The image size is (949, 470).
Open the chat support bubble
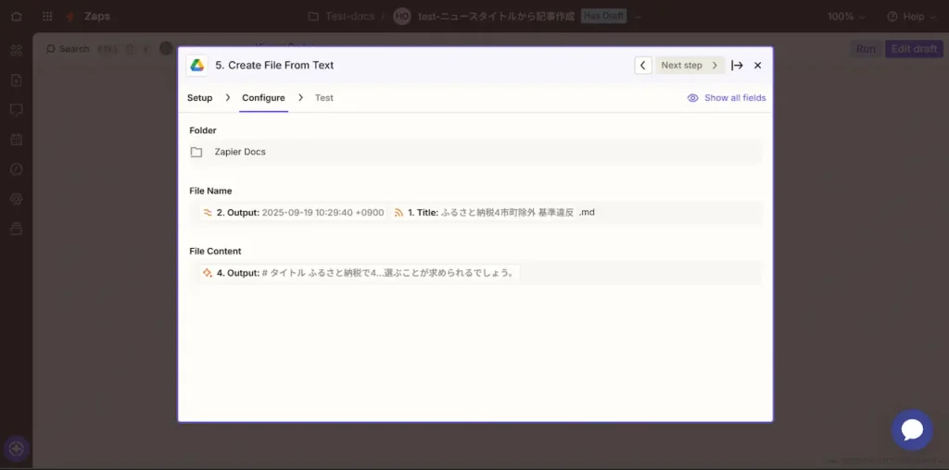911,429
